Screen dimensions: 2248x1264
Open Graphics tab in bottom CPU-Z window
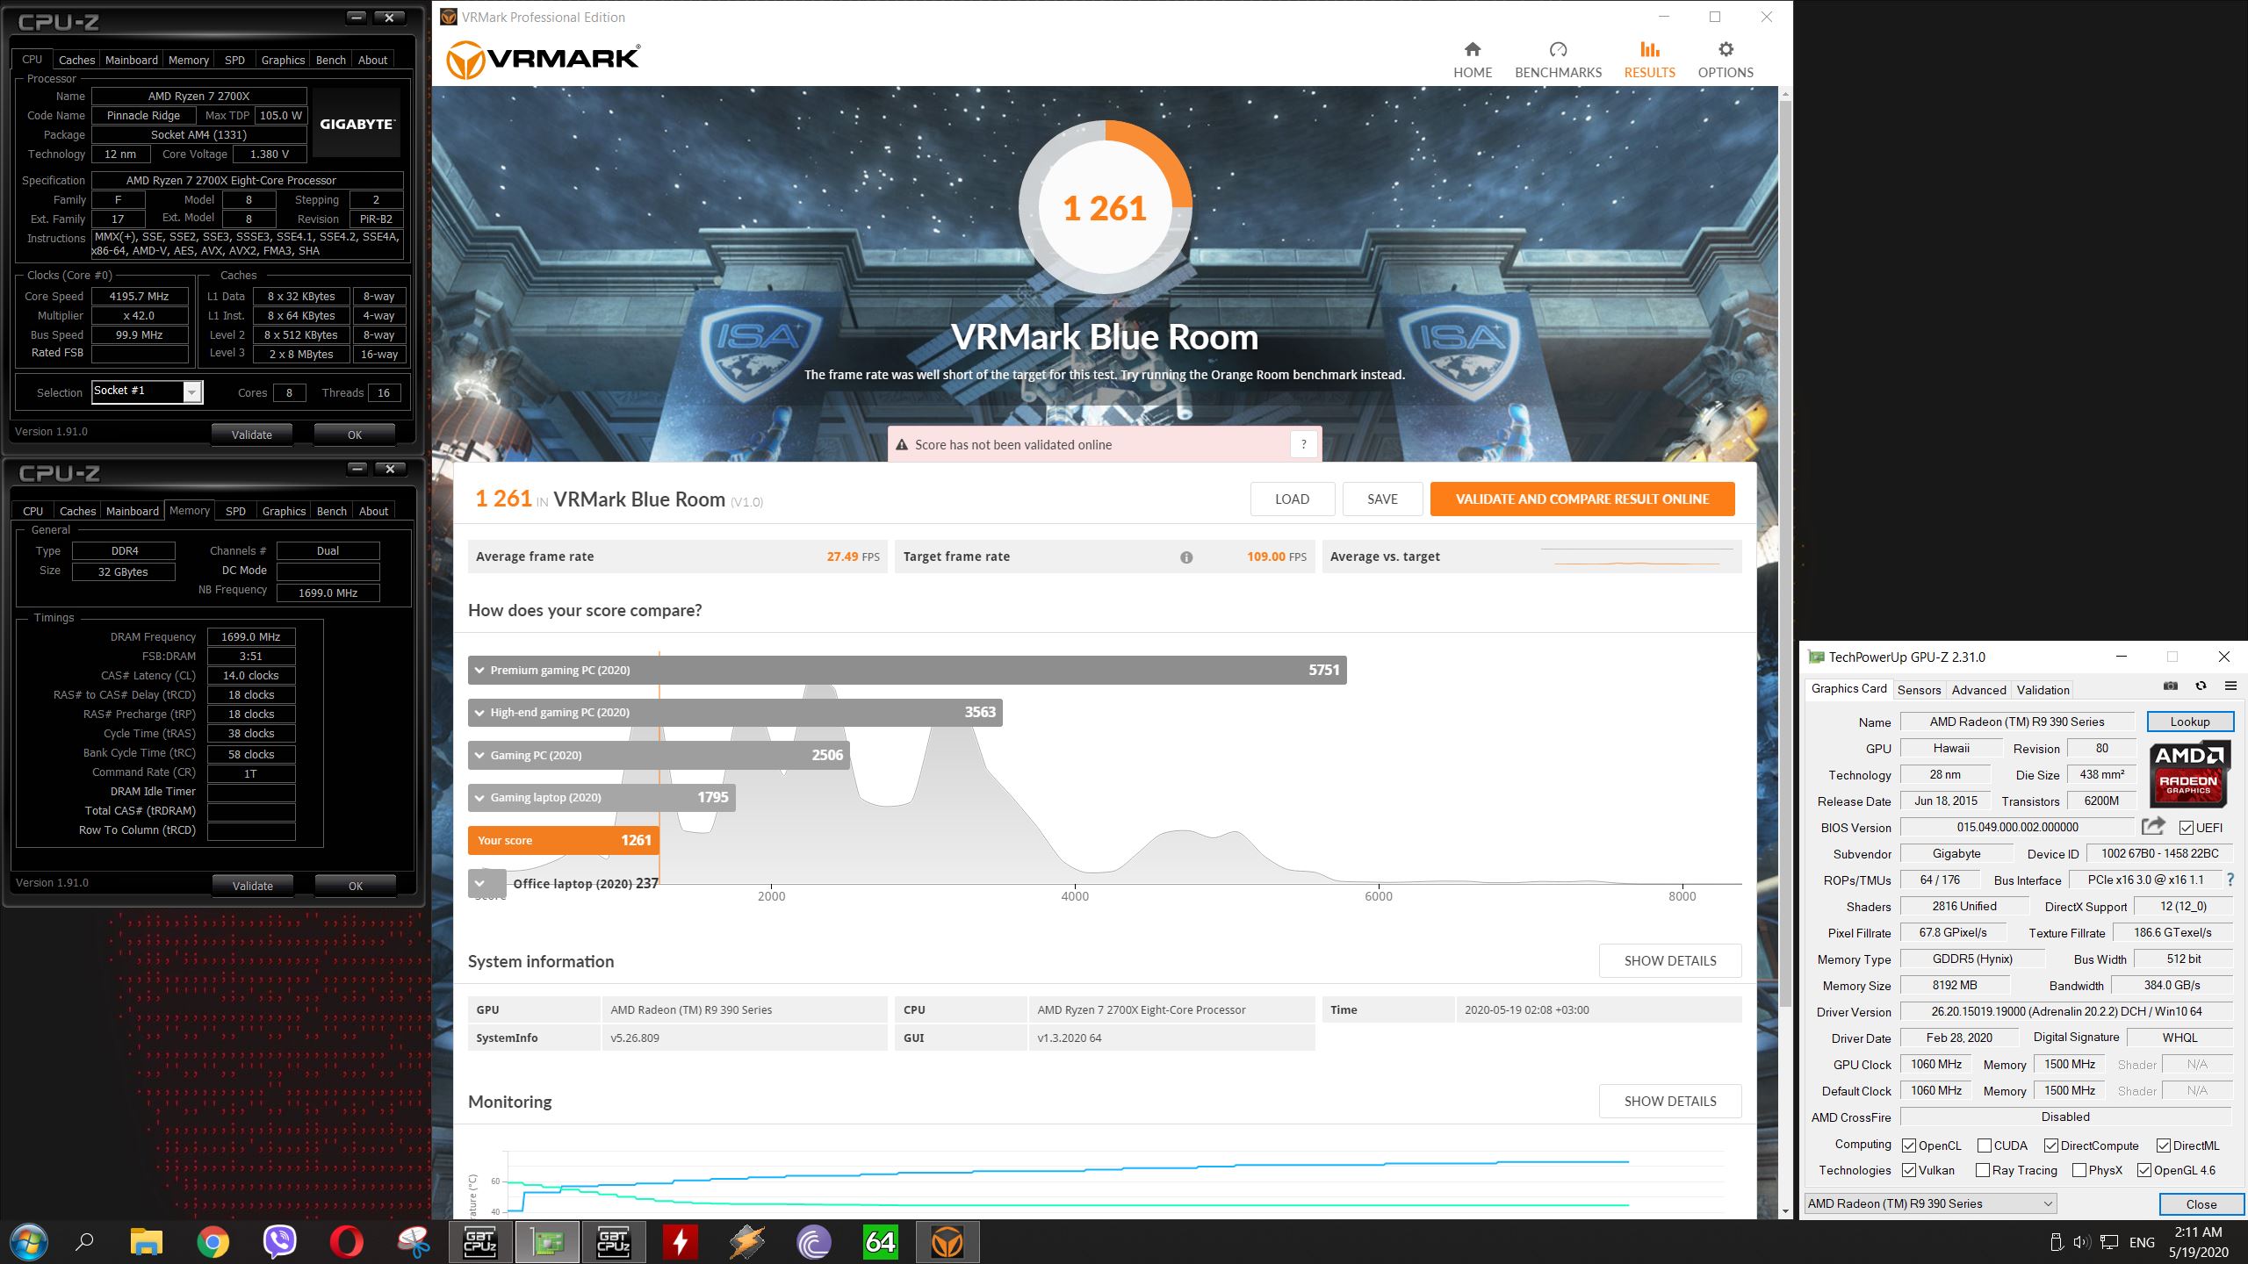pyautogui.click(x=284, y=511)
